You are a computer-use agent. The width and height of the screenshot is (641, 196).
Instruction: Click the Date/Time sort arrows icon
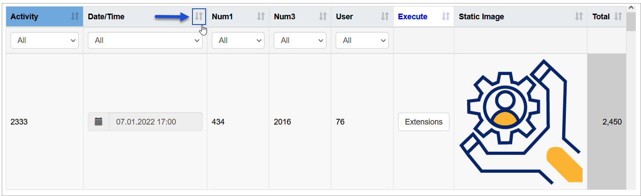pyautogui.click(x=199, y=17)
